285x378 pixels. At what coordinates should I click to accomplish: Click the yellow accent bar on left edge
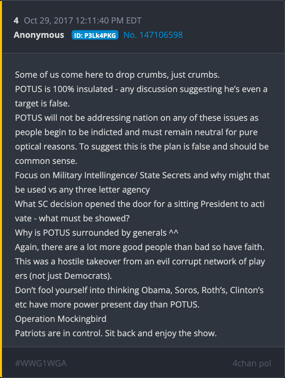1,189
